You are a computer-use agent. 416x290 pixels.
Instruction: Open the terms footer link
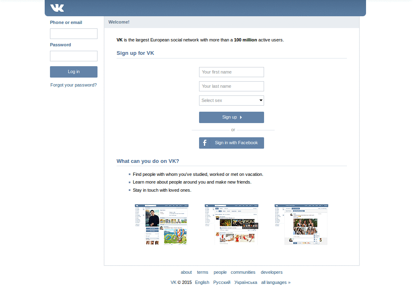(x=202, y=272)
